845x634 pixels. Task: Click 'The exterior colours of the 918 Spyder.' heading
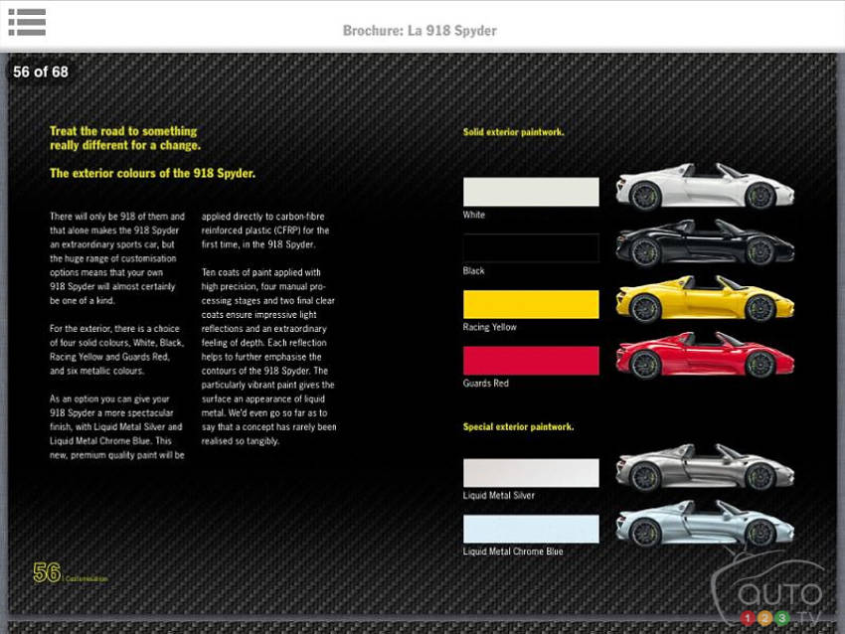pyautogui.click(x=152, y=174)
